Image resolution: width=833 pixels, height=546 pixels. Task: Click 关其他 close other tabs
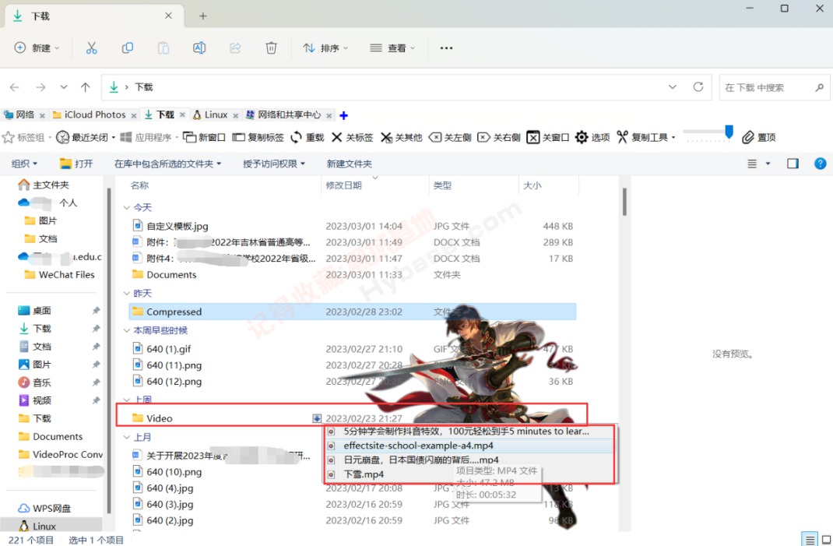(x=401, y=137)
